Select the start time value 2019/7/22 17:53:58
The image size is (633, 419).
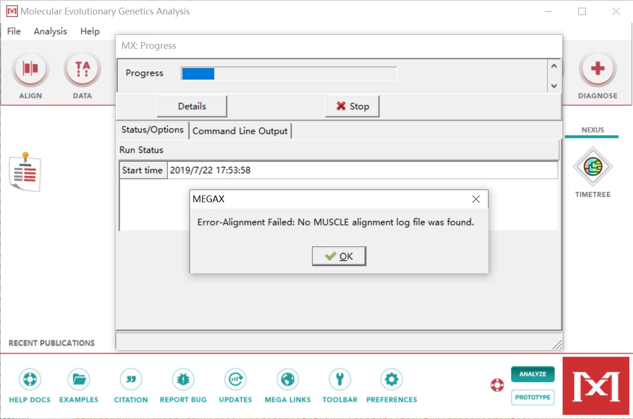tap(210, 170)
